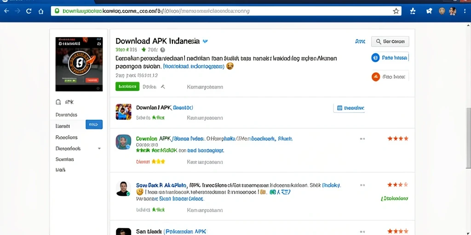Click the green install button

click(x=127, y=86)
